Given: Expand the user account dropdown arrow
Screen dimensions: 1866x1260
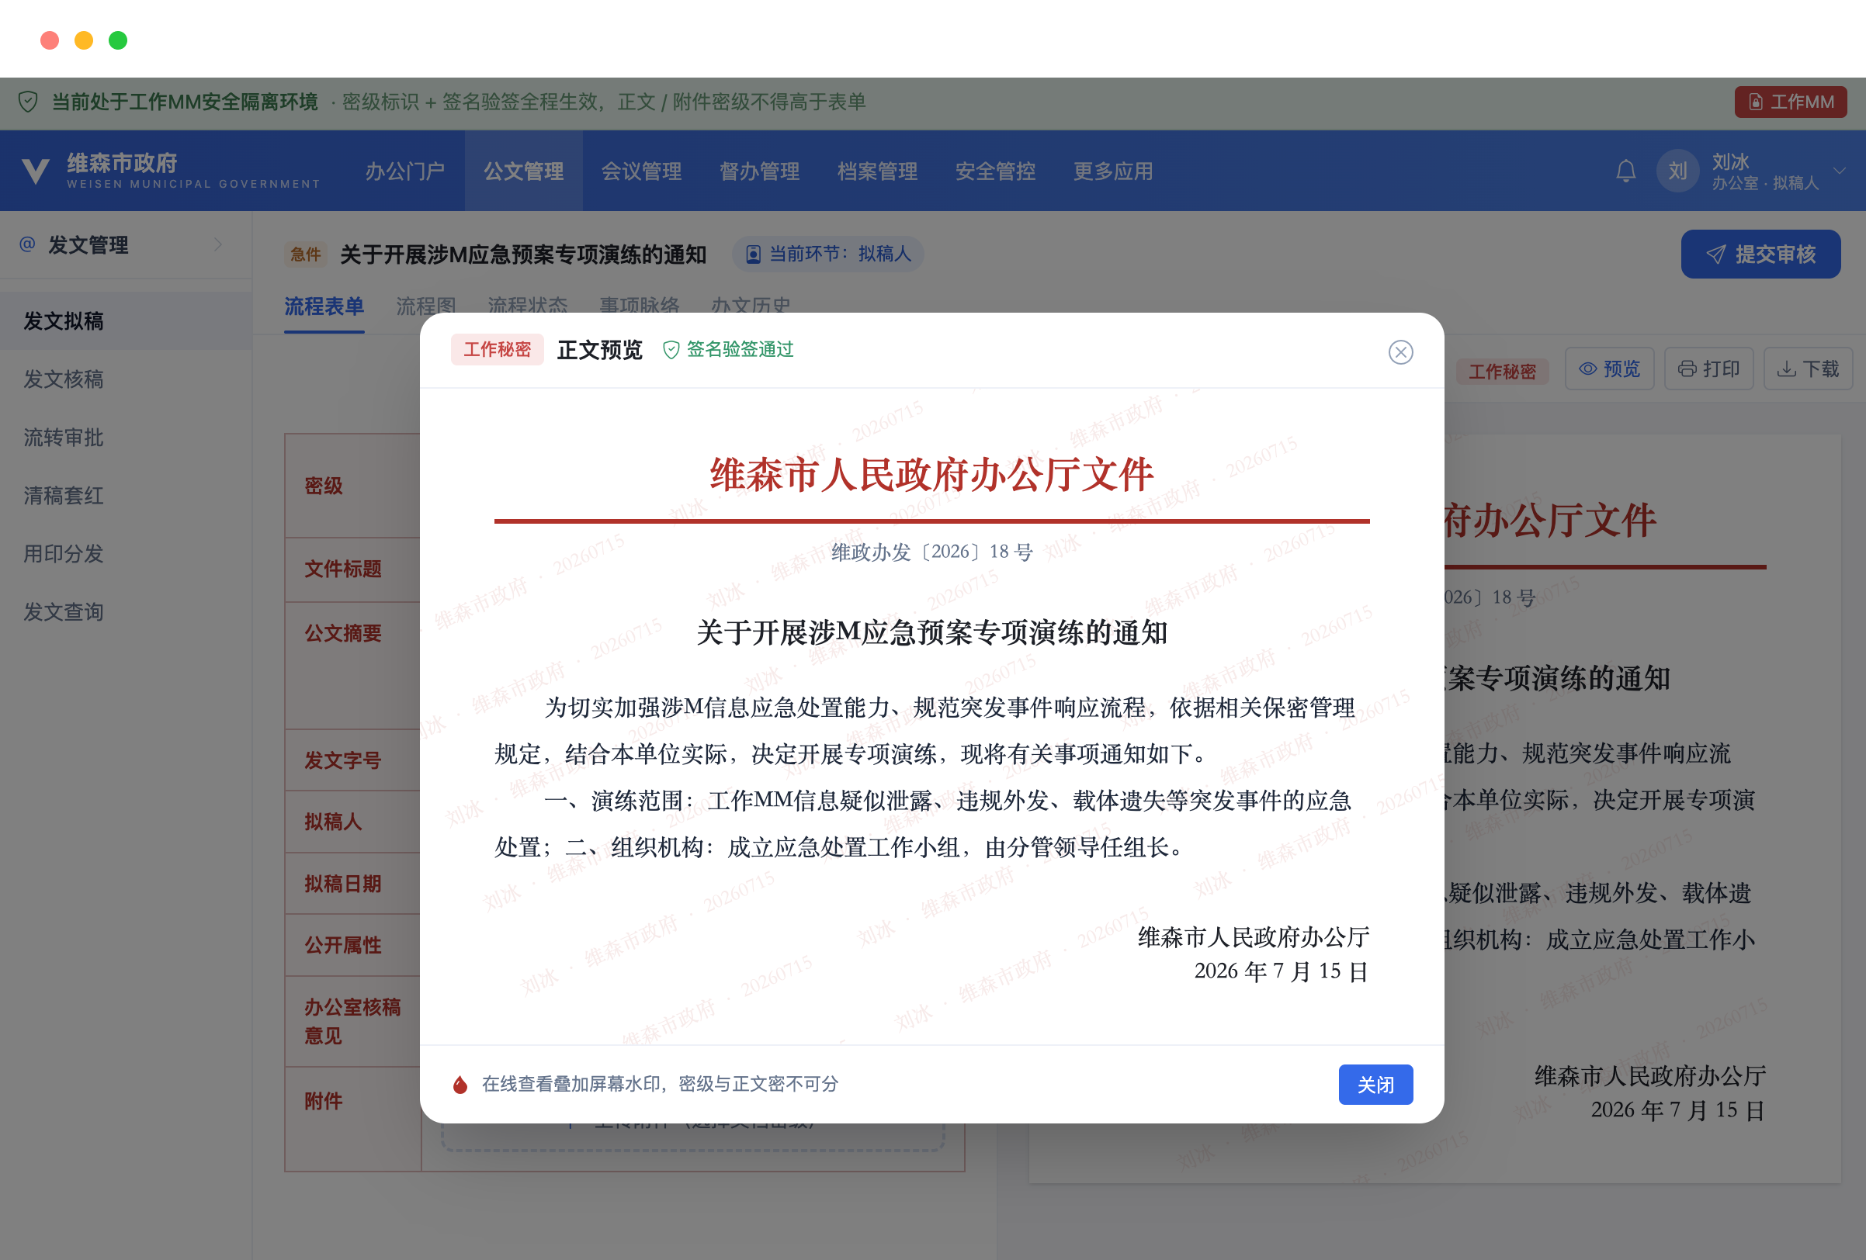Looking at the screenshot, I should 1840,171.
